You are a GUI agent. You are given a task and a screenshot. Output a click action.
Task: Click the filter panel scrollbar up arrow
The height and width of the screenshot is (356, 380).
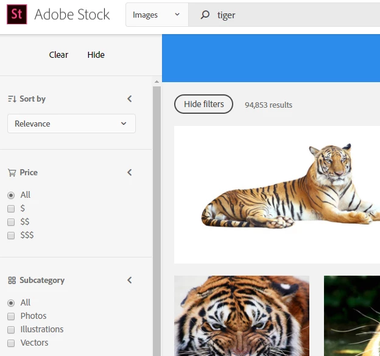tap(157, 82)
